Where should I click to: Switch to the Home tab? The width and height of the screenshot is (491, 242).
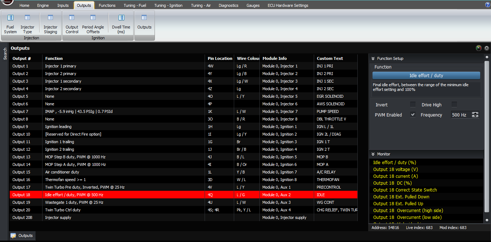(24, 5)
